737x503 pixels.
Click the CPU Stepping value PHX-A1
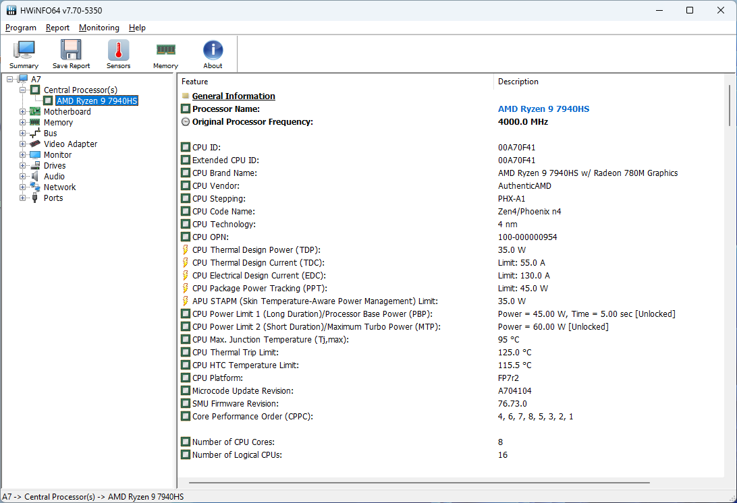pos(512,199)
